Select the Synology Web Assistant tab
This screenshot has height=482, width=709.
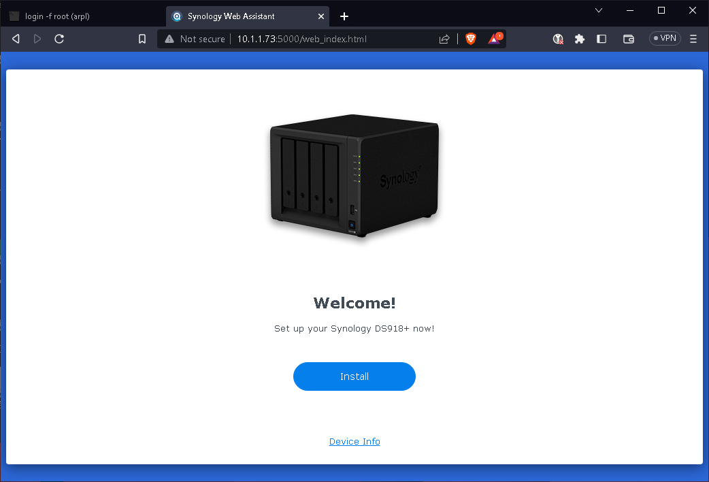click(x=247, y=16)
